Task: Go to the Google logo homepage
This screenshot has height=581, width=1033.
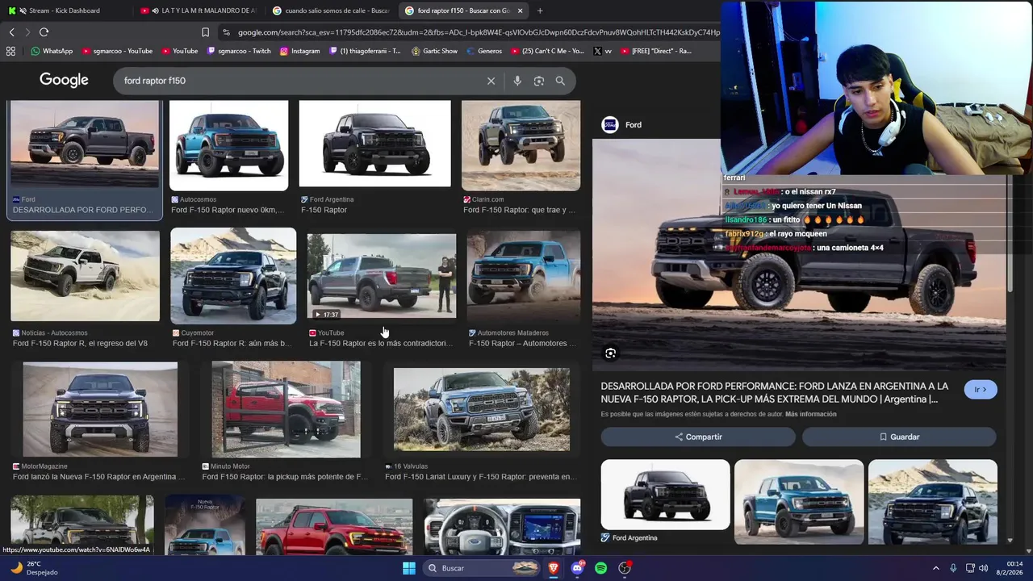Action: pos(64,80)
